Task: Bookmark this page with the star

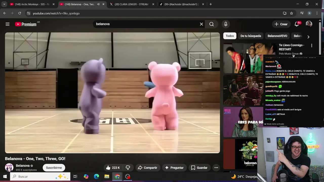Action: coord(292,13)
